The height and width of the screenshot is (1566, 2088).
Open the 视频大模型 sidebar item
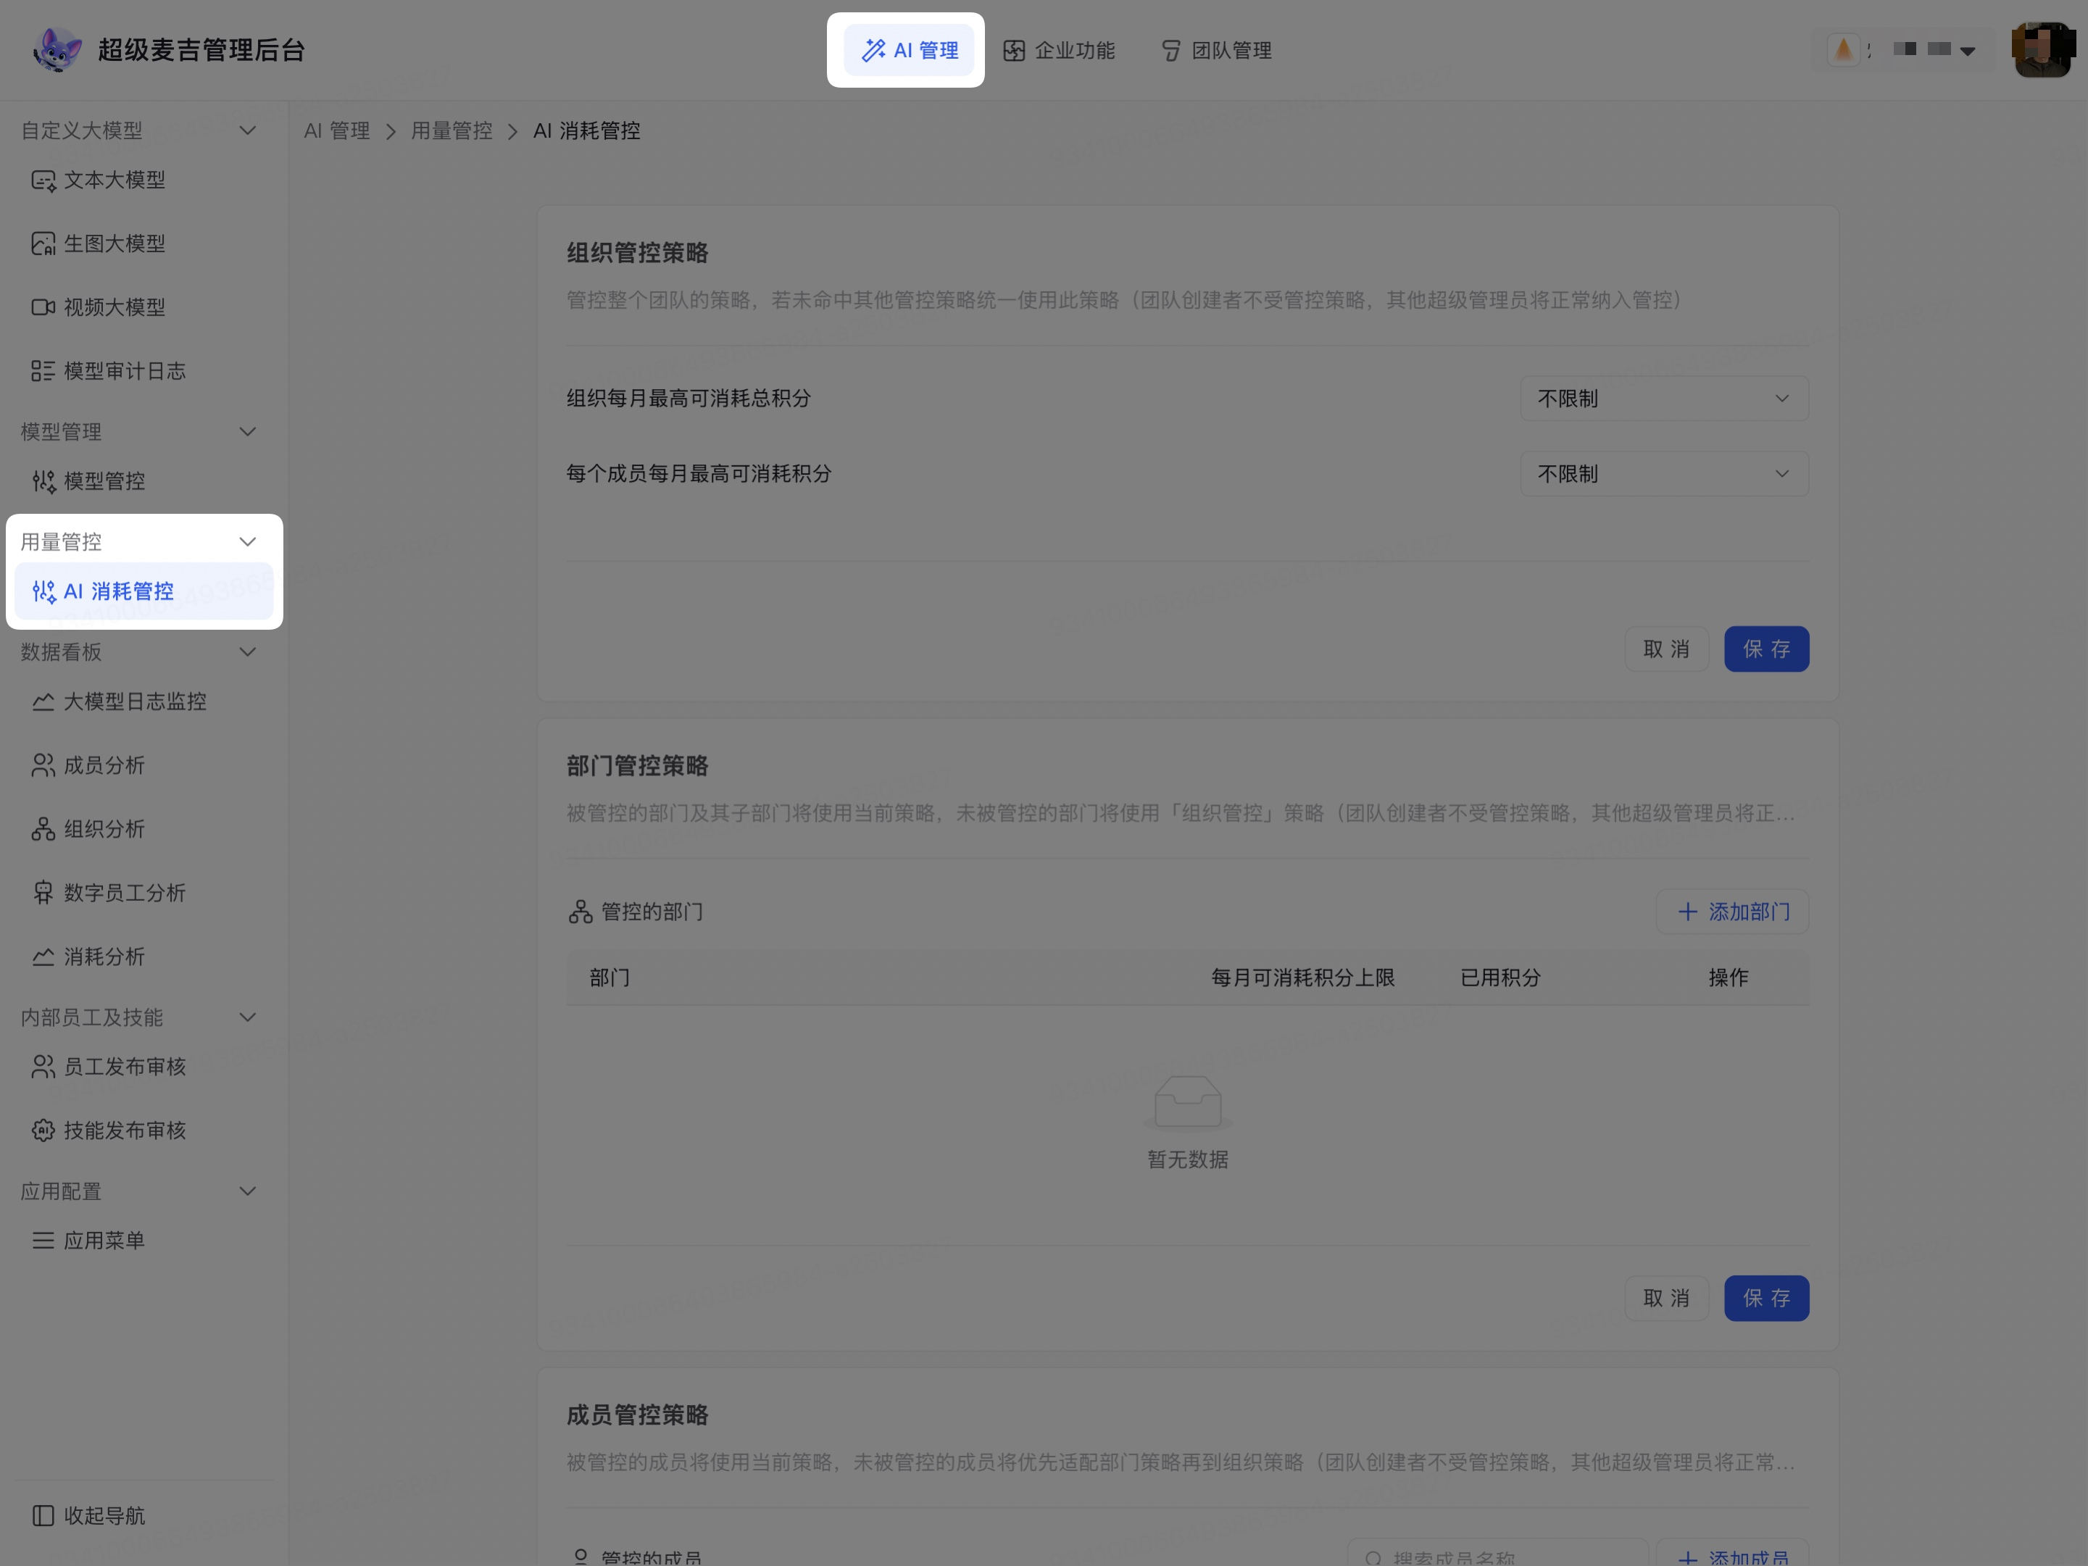(x=144, y=307)
